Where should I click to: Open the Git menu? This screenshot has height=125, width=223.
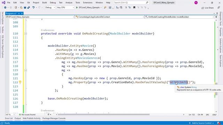tap(29, 2)
